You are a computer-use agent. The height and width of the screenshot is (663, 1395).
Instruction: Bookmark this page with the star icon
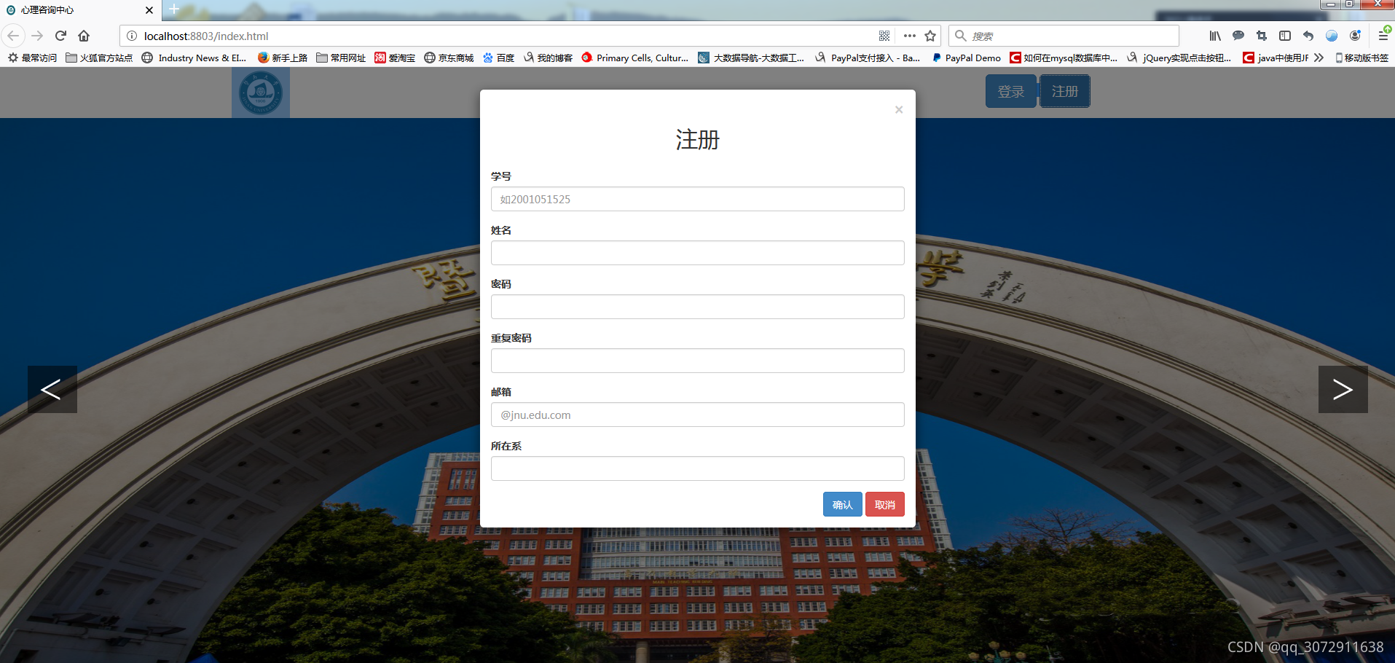tap(930, 36)
